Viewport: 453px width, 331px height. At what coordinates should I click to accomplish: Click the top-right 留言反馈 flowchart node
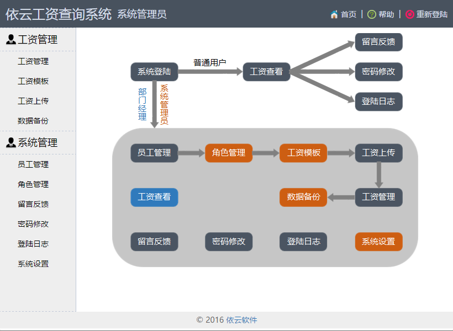click(x=378, y=42)
